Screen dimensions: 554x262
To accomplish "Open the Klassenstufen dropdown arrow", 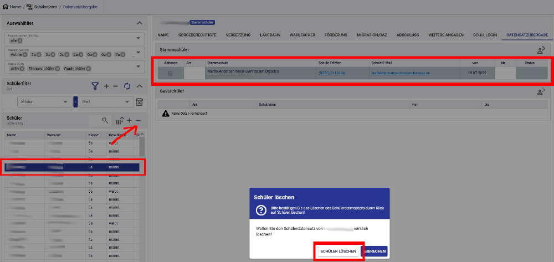I will [138, 39].
